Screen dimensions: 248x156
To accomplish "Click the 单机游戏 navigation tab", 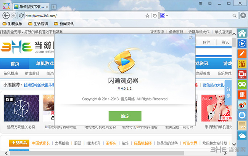I will click(45, 64).
